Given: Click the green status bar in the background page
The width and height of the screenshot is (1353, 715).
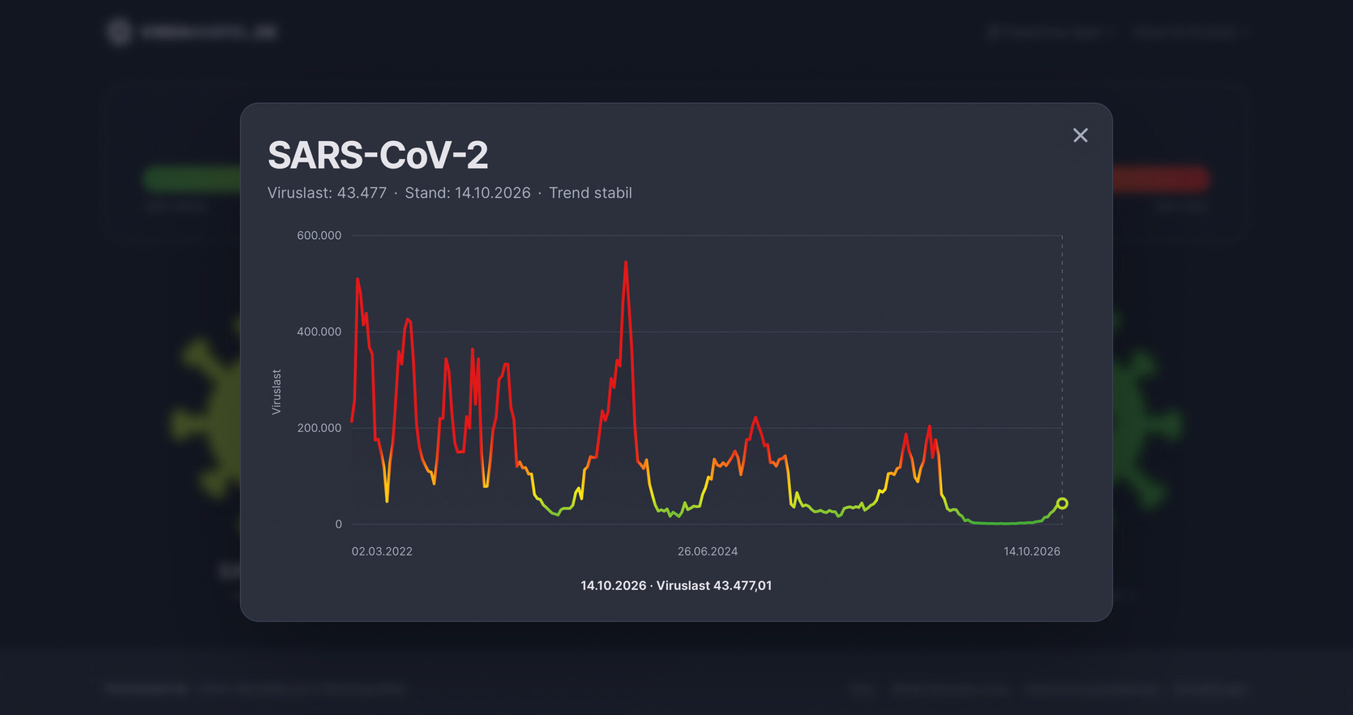Looking at the screenshot, I should 192,179.
